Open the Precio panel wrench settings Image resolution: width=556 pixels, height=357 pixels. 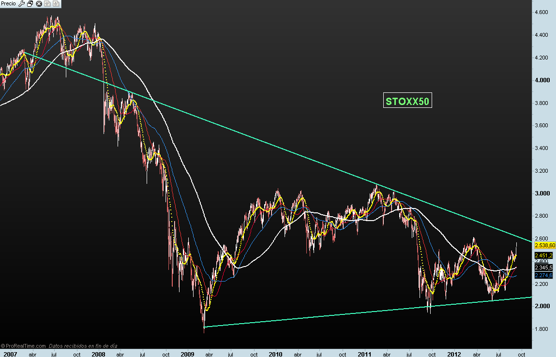point(22,3)
